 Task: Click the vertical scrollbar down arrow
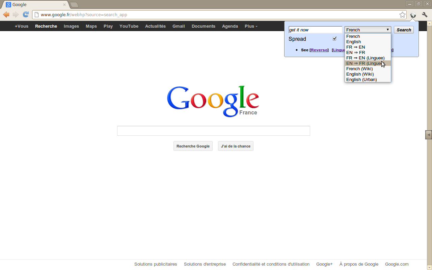pyautogui.click(x=429, y=267)
